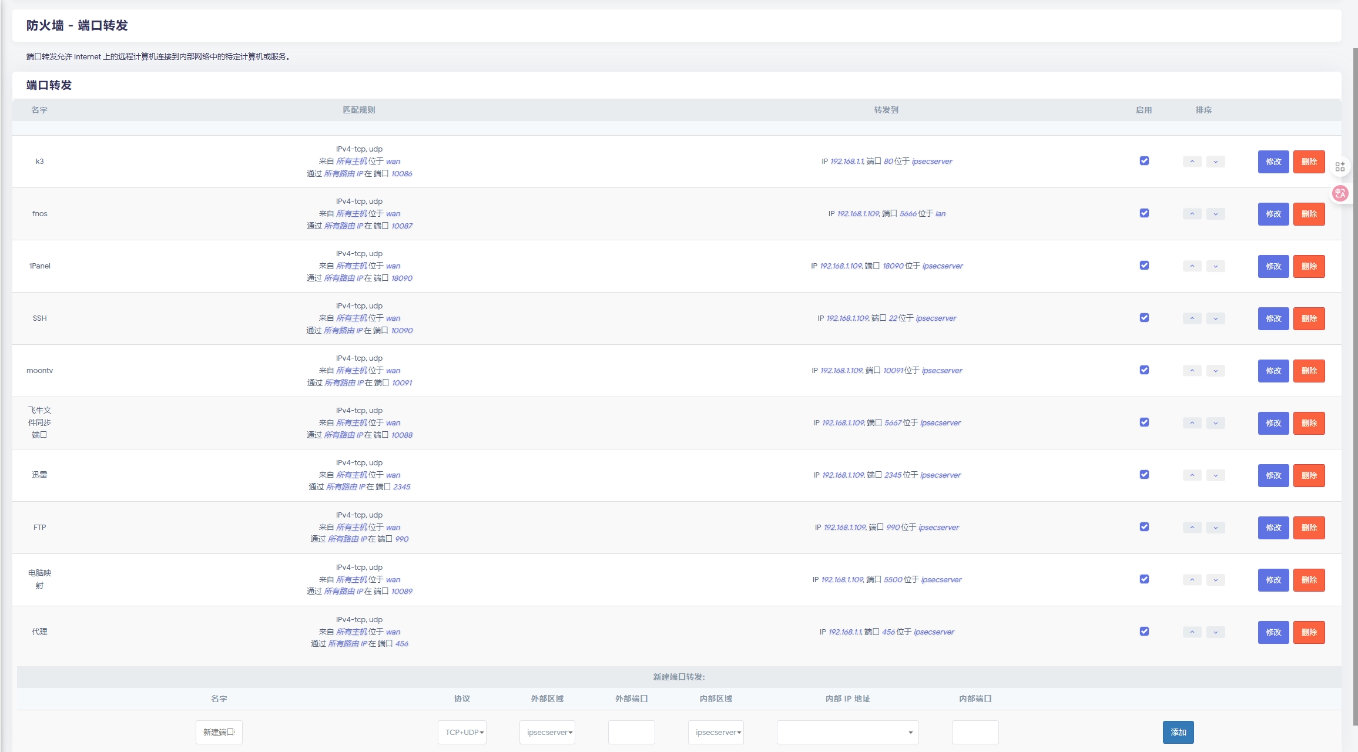
Task: Focus the external port input field
Action: 631,732
